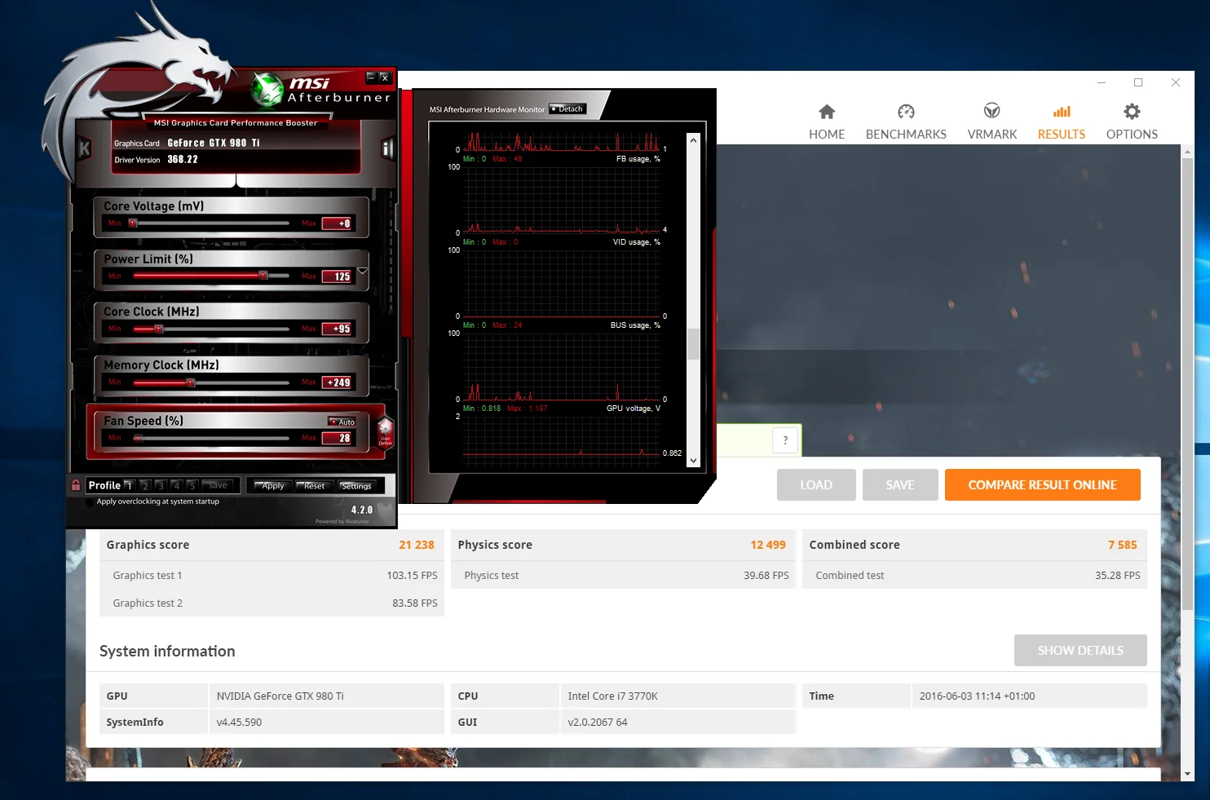Viewport: 1210px width, 800px height.
Task: Click hardware monitor scrollbar up arrow
Action: [x=693, y=140]
